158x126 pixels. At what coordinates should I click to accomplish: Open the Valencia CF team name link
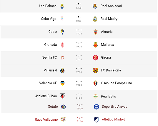coord(48,83)
